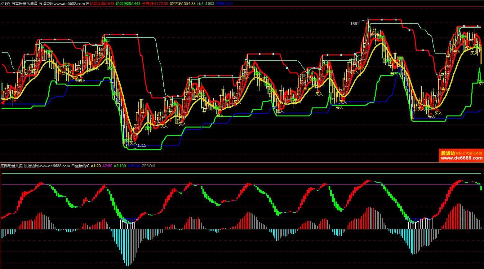Click the K线图 label at top left
This screenshot has height=269, width=484.
pos(5,4)
